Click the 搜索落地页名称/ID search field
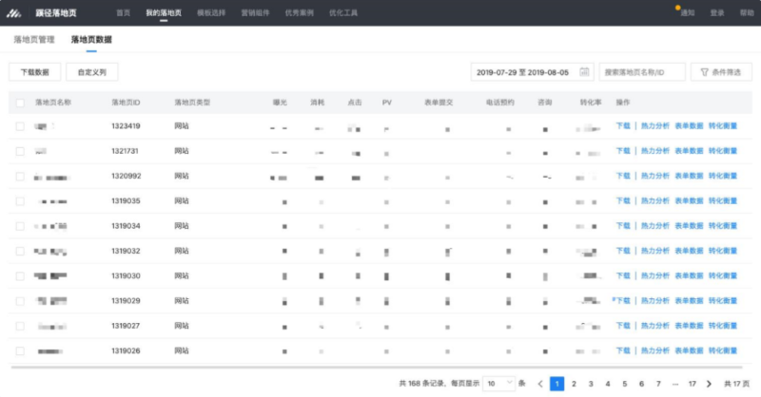 640,72
